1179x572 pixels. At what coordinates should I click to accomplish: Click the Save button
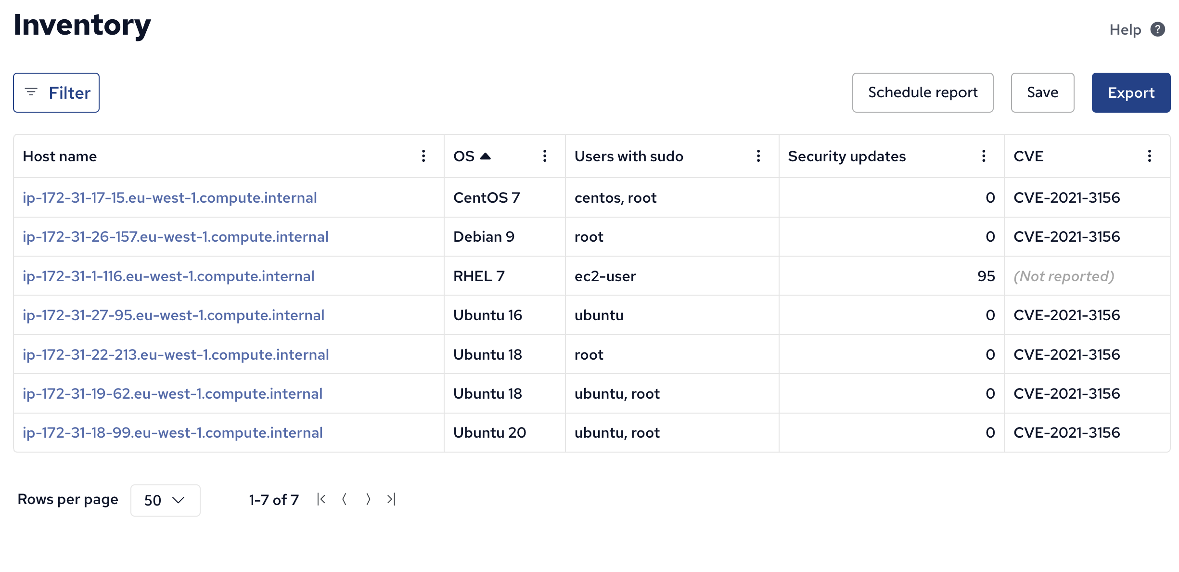pyautogui.click(x=1042, y=92)
